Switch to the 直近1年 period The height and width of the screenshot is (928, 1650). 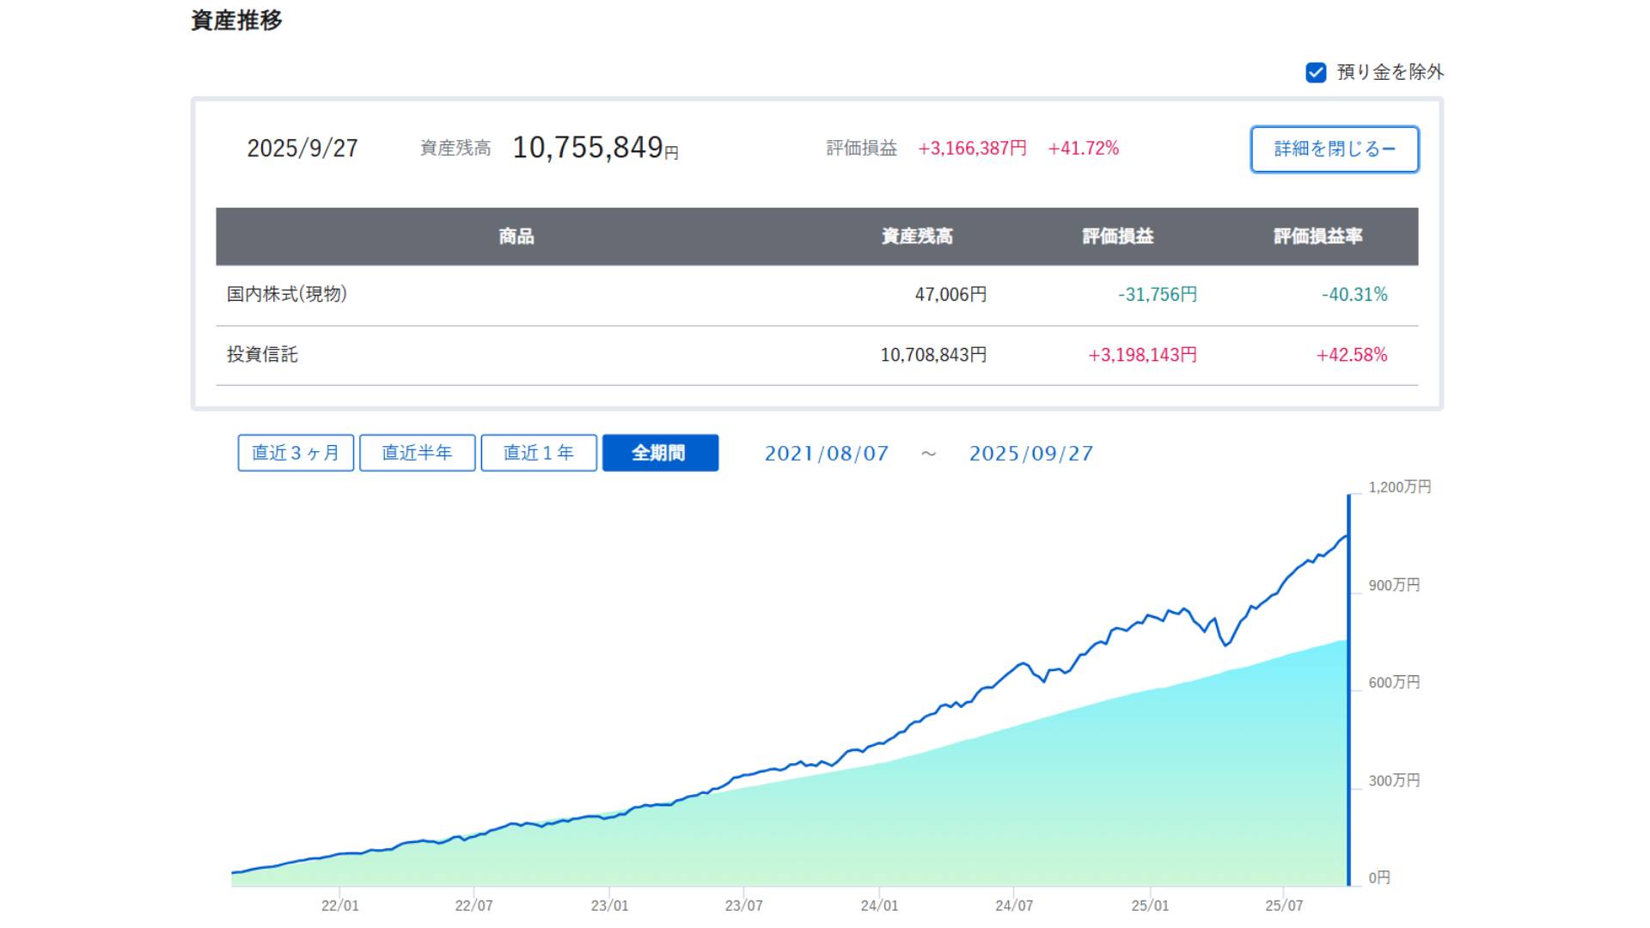539,453
